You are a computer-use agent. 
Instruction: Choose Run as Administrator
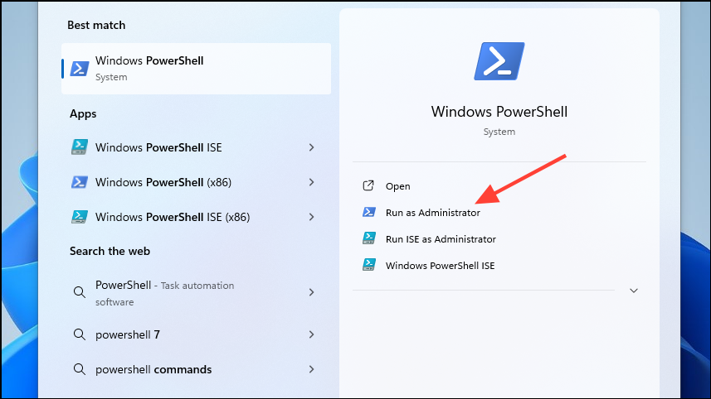[432, 213]
